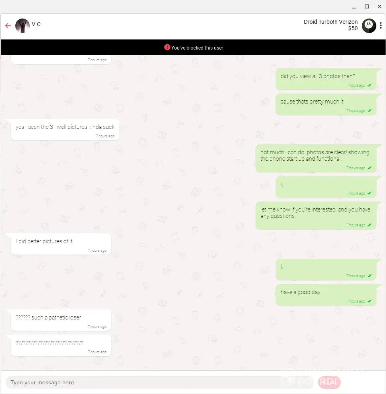Minimize the chat window
The width and height of the screenshot is (386, 394).
(x=354, y=7)
